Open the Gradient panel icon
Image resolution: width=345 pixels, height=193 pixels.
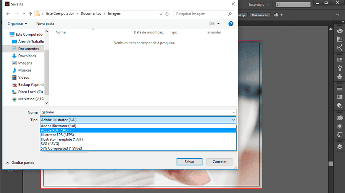point(340,97)
